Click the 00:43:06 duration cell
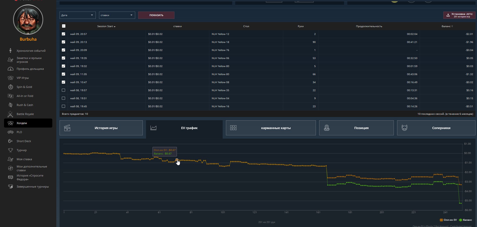Image resolution: width=477 pixels, height=227 pixels. [x=369, y=74]
